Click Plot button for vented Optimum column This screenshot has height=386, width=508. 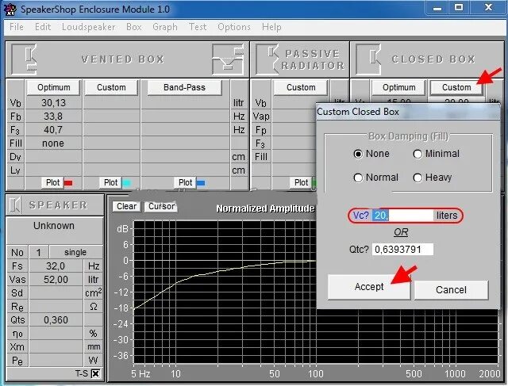coord(52,183)
